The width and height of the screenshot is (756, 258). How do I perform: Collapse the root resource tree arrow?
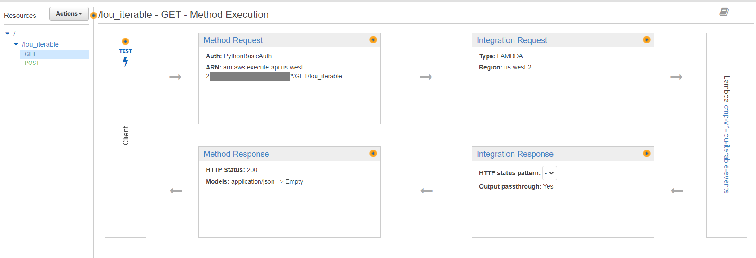pos(8,34)
